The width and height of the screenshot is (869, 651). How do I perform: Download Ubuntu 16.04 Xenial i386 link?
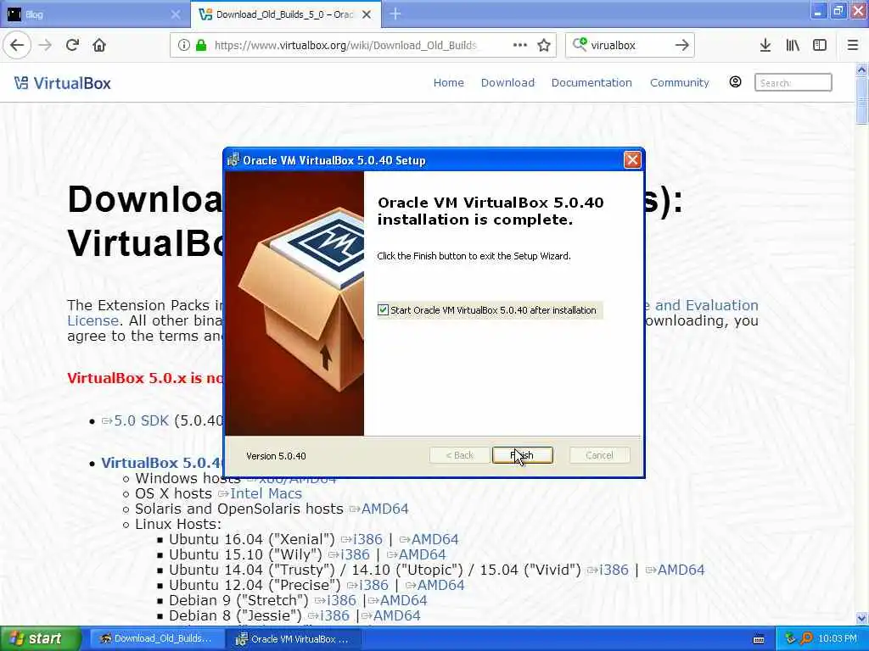(x=362, y=539)
